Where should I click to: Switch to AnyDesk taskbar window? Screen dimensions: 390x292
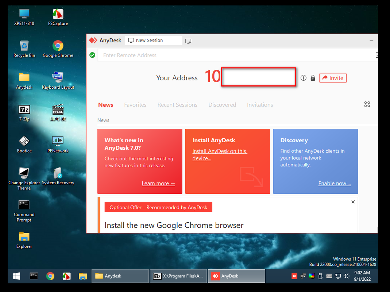click(x=236, y=276)
